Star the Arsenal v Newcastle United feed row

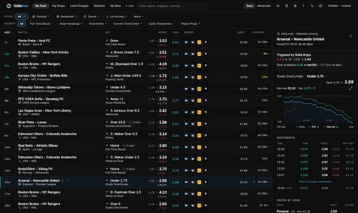62,181
